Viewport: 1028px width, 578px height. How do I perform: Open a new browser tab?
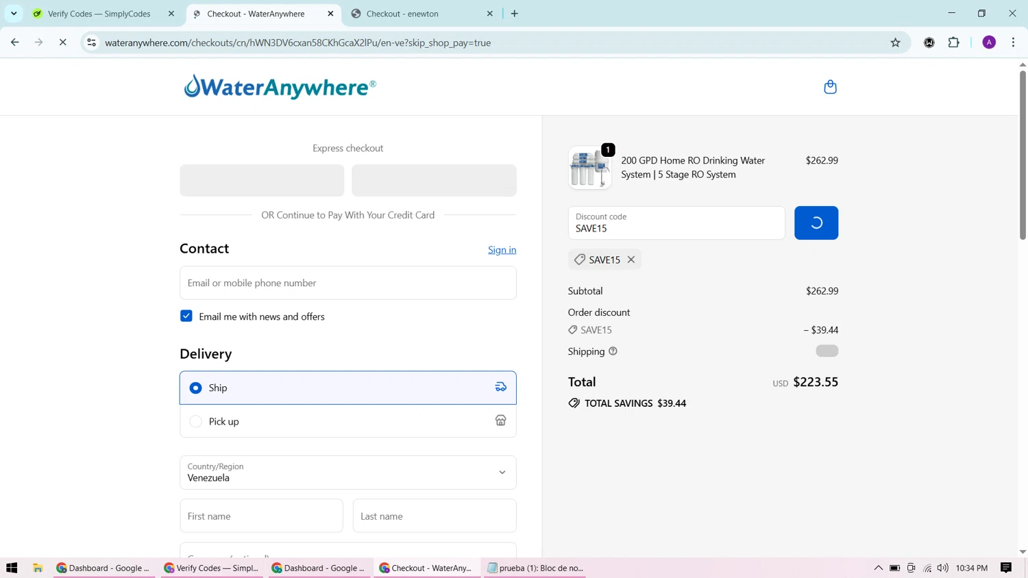[515, 14]
